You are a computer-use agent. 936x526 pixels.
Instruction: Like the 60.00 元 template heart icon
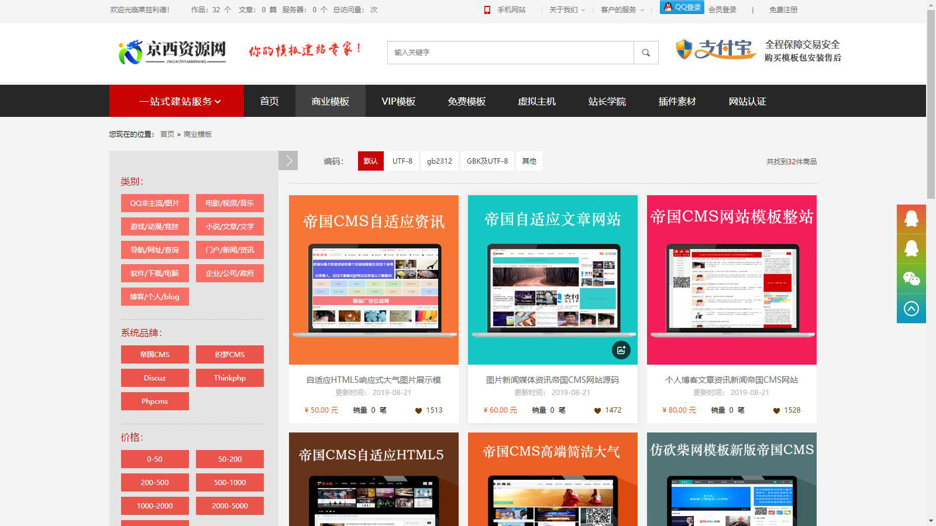(x=597, y=410)
